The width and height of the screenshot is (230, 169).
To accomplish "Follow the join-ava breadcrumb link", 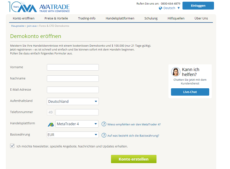I will tap(32, 26).
